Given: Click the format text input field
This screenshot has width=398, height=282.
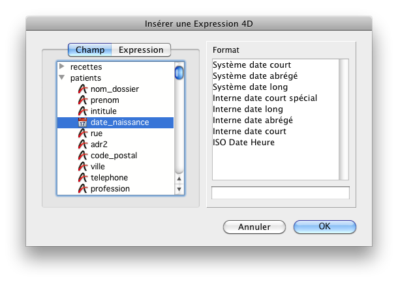Looking at the screenshot, I should point(281,193).
